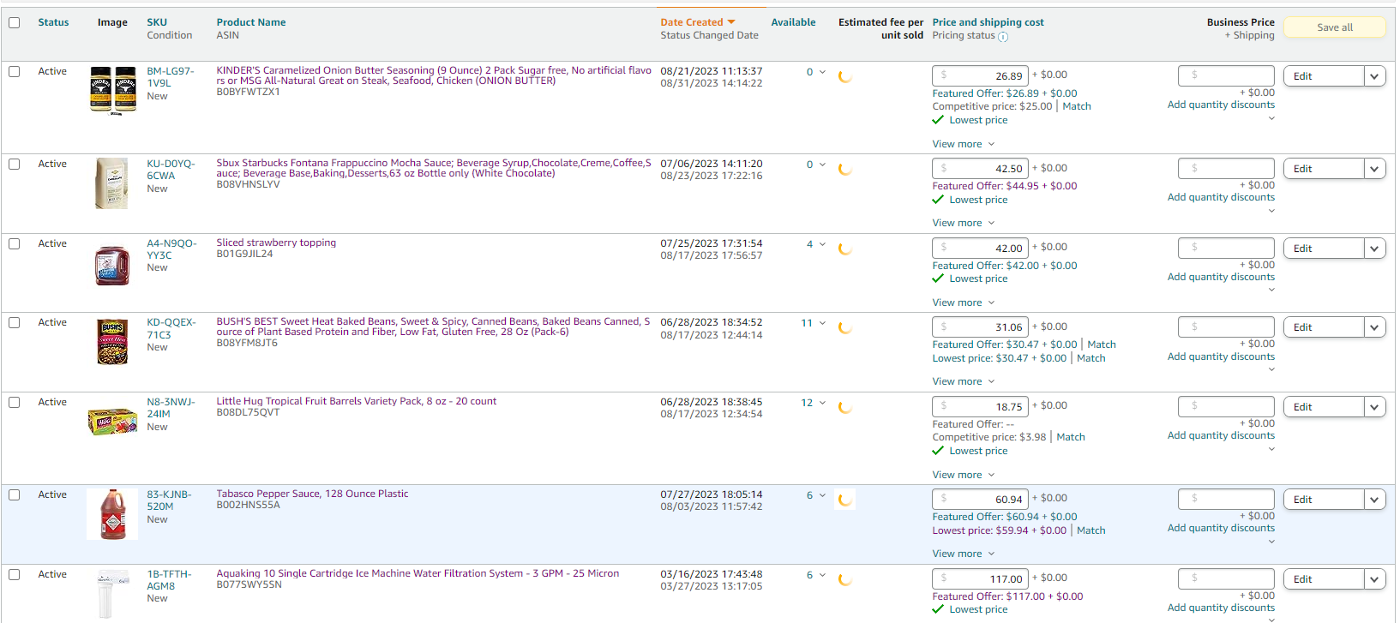Focus the 42.50 price field for Starbucks sauce

tap(981, 168)
